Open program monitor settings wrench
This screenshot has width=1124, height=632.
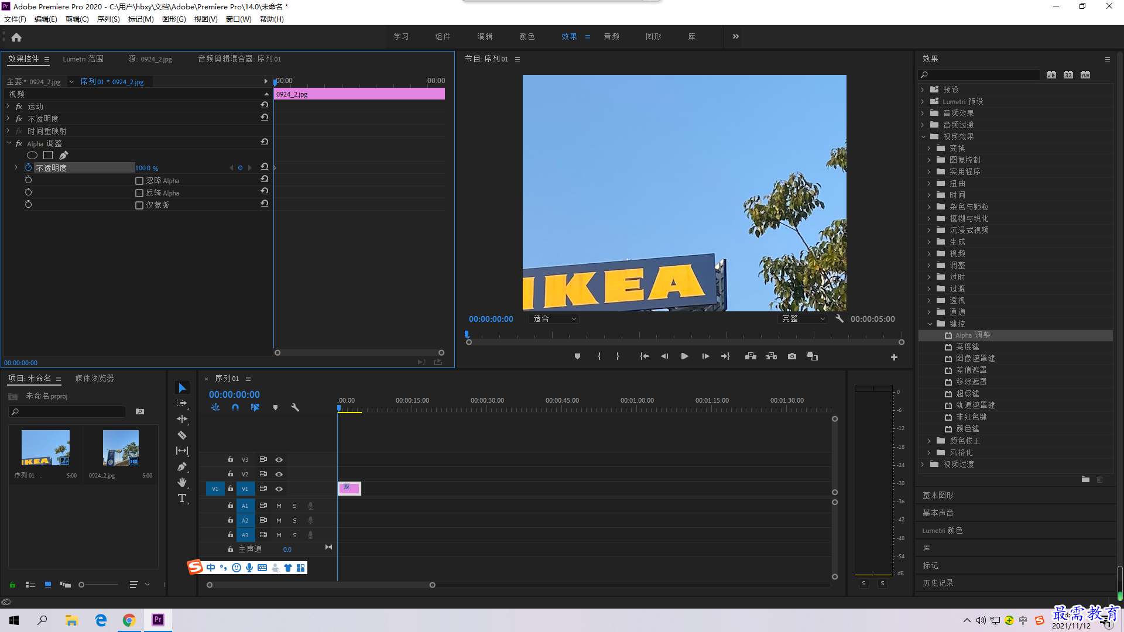pyautogui.click(x=839, y=319)
